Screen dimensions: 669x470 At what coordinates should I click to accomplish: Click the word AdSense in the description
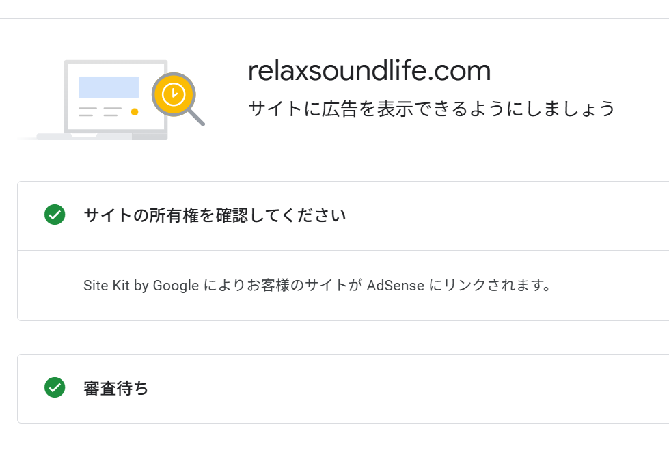[x=396, y=286]
